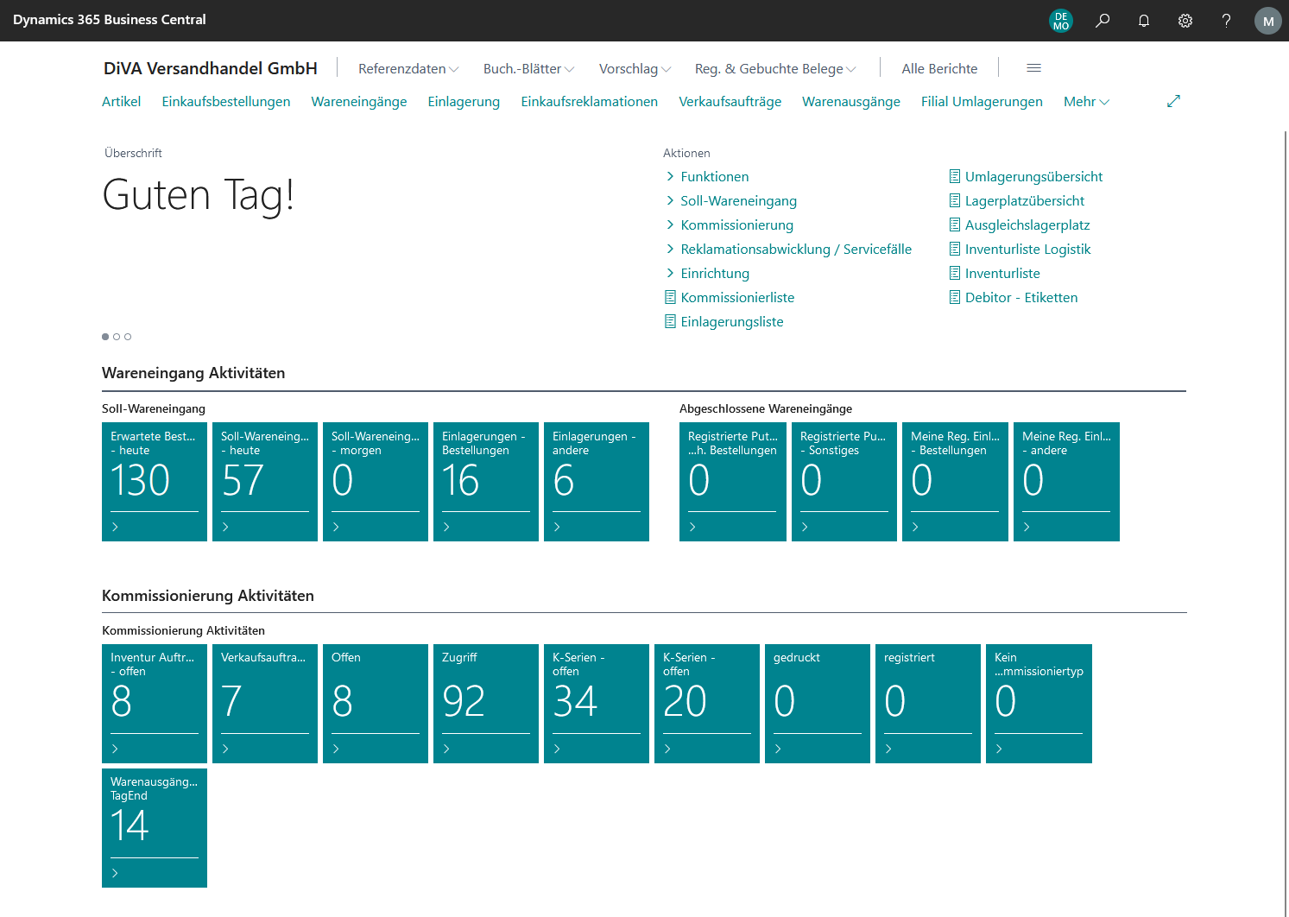Click the DEMO environment badge
This screenshot has height=917, width=1289.
tap(1061, 21)
